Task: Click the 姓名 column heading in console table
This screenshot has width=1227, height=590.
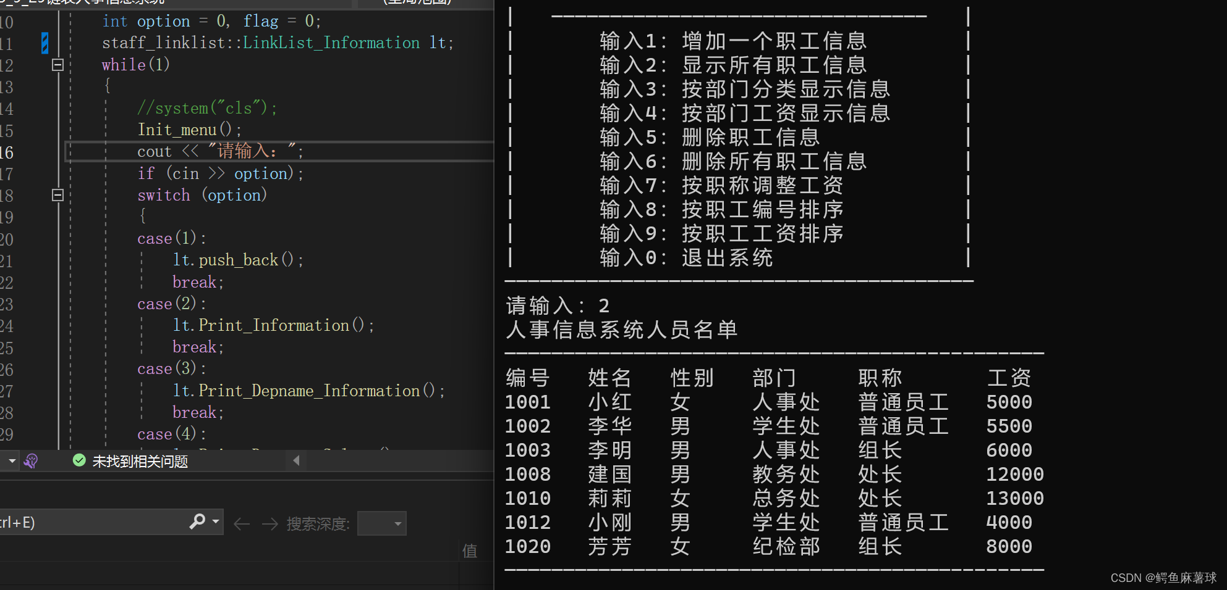Action: coord(609,378)
